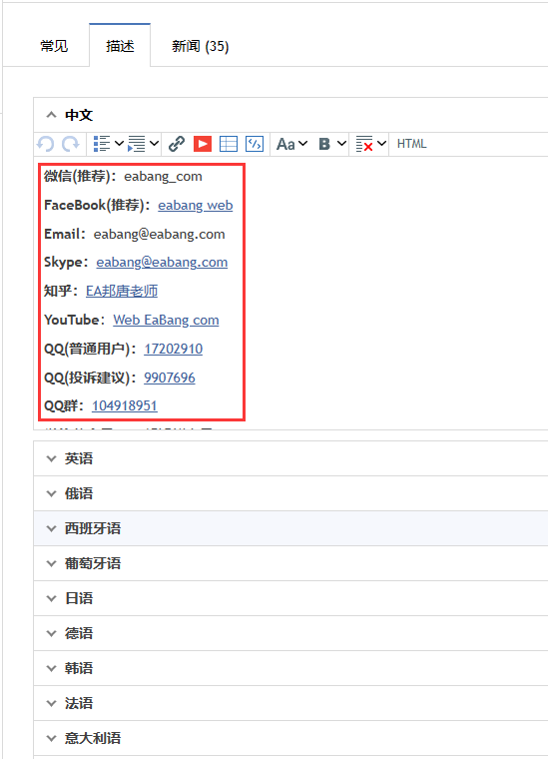The height and width of the screenshot is (759, 548).
Task: Toggle bold with the B icon
Action: (x=324, y=144)
